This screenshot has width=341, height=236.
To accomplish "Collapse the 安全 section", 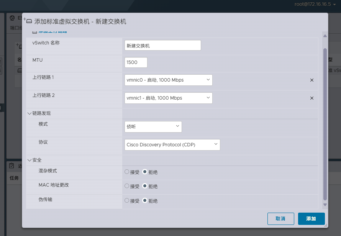I will 30,160.
